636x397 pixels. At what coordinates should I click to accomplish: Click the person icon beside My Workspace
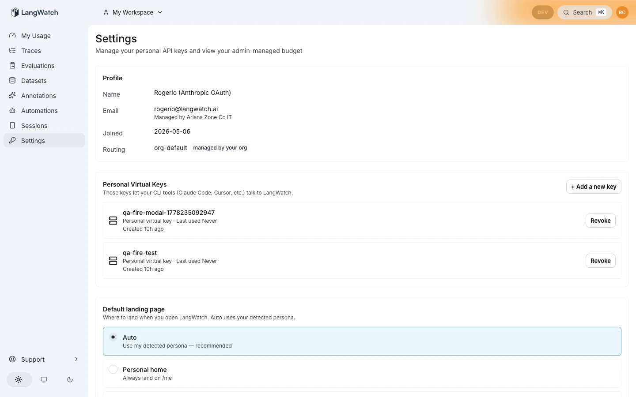click(x=106, y=12)
